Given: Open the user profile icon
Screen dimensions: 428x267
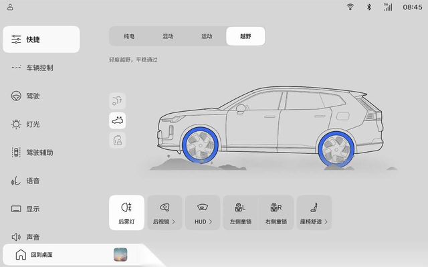Looking at the screenshot, I should tap(10, 7).
